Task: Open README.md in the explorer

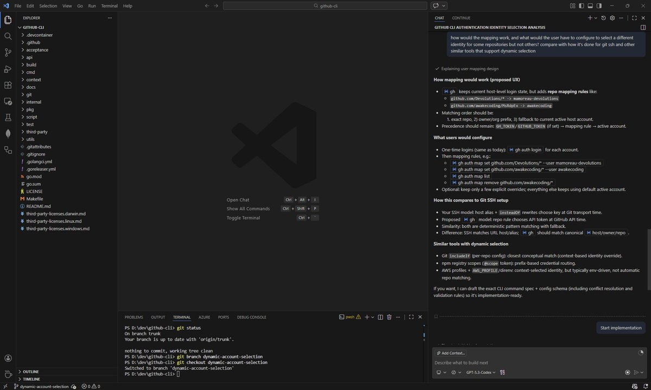Action: [x=39, y=206]
